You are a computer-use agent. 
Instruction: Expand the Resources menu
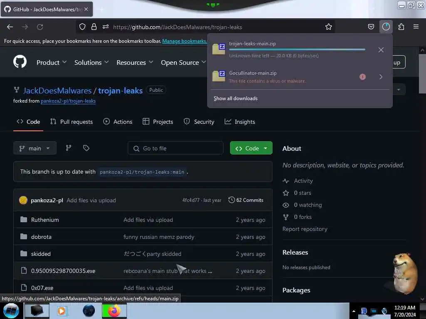[x=135, y=62]
